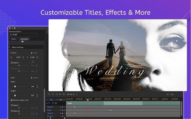The width and height of the screenshot is (191, 119).
Task: Uncheck Maintain aspect ratio
Action: coord(11,100)
